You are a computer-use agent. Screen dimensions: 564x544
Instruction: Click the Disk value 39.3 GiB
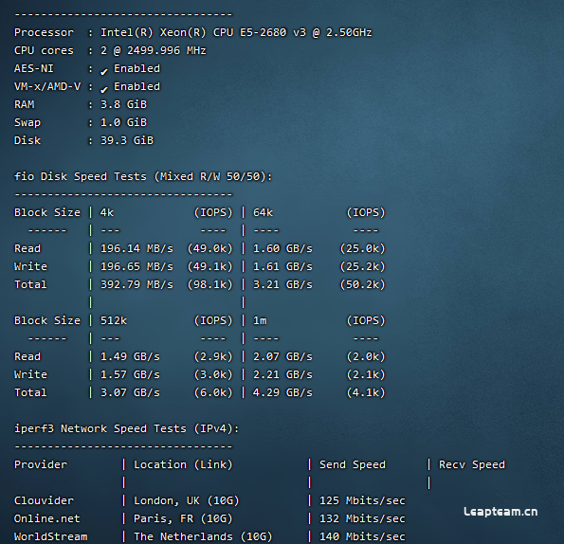tap(127, 140)
